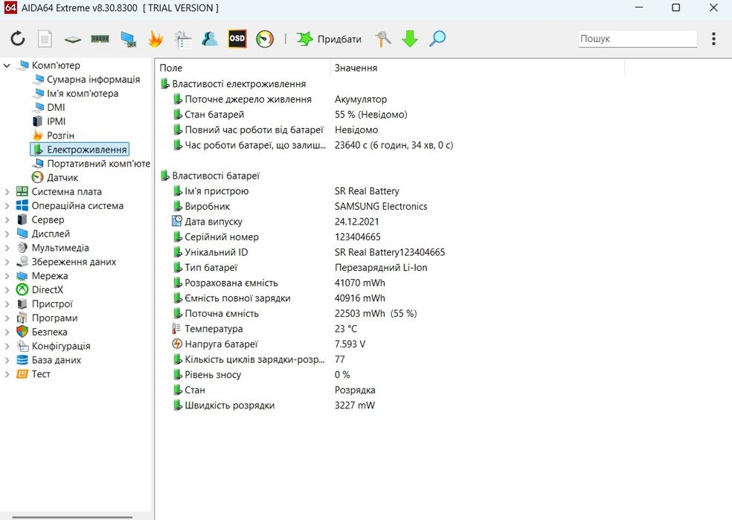Image resolution: width=732 pixels, height=520 pixels.
Task: Click the green download update arrow
Action: [x=410, y=39]
